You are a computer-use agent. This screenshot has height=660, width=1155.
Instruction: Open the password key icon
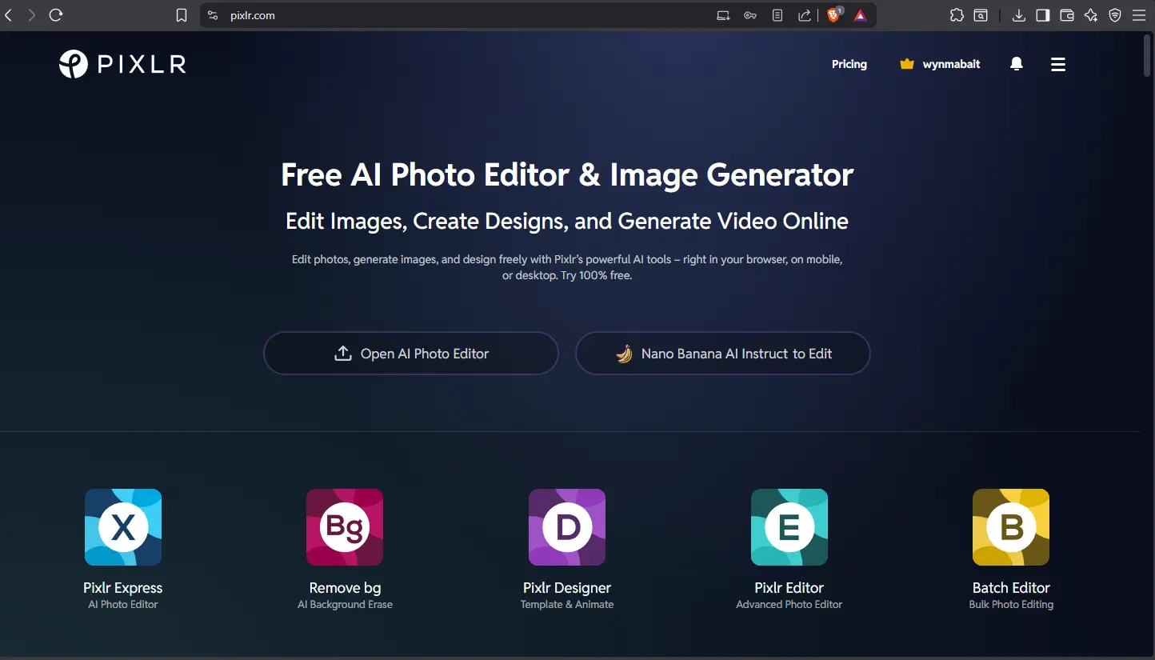point(750,15)
